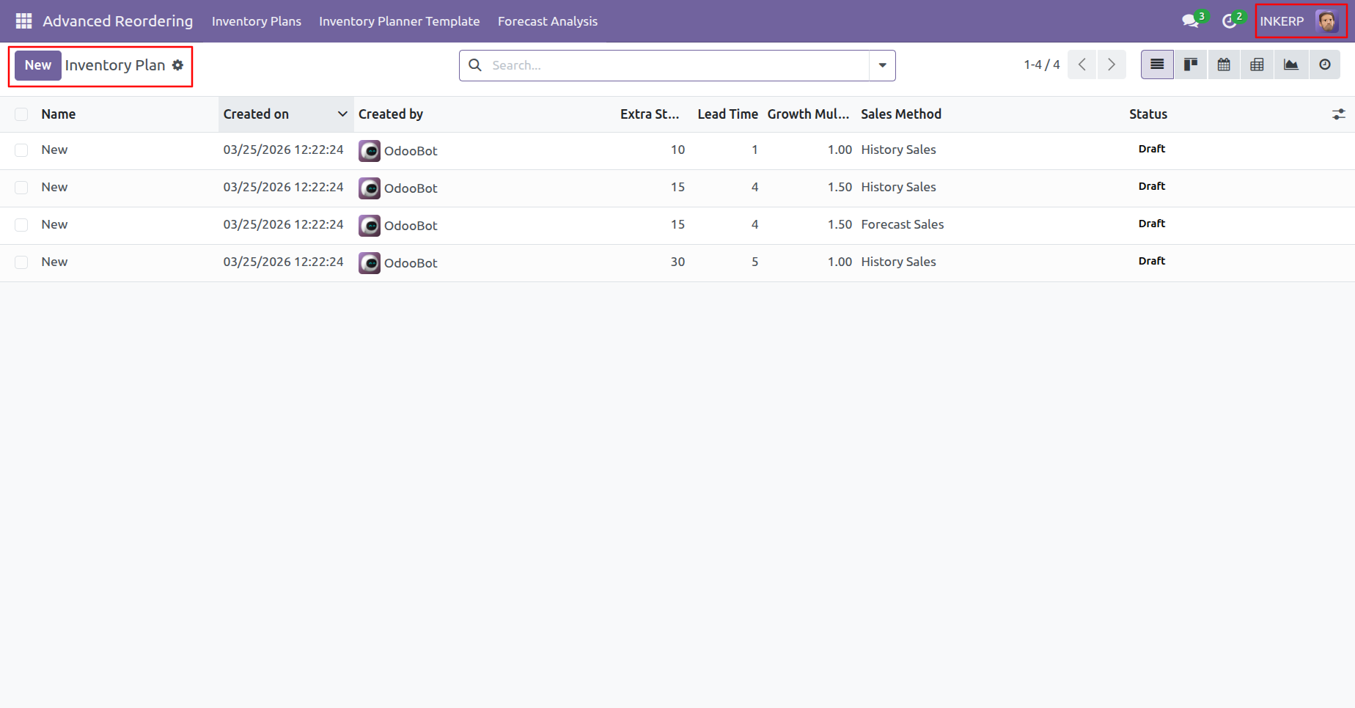Expand the search options dropdown arrow
This screenshot has height=708, width=1355.
[x=882, y=65]
